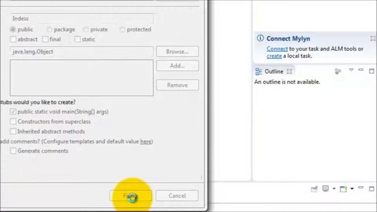Enable the final modifier checkbox

pyautogui.click(x=45, y=39)
